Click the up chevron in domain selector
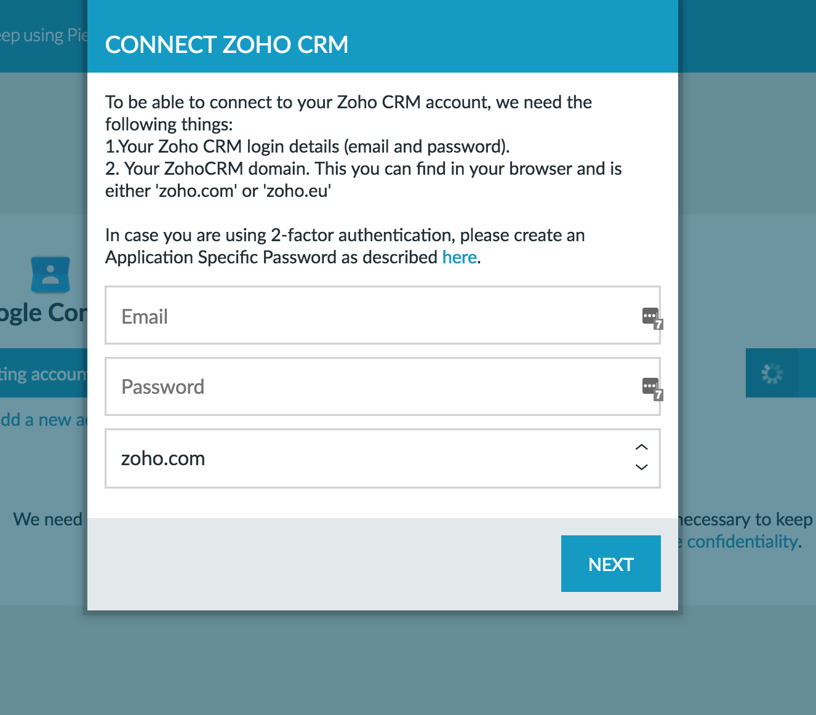 pyautogui.click(x=641, y=447)
